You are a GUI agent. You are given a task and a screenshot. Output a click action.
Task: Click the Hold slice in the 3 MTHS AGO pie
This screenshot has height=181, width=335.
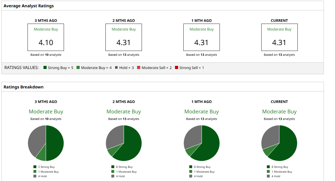coord(36,139)
